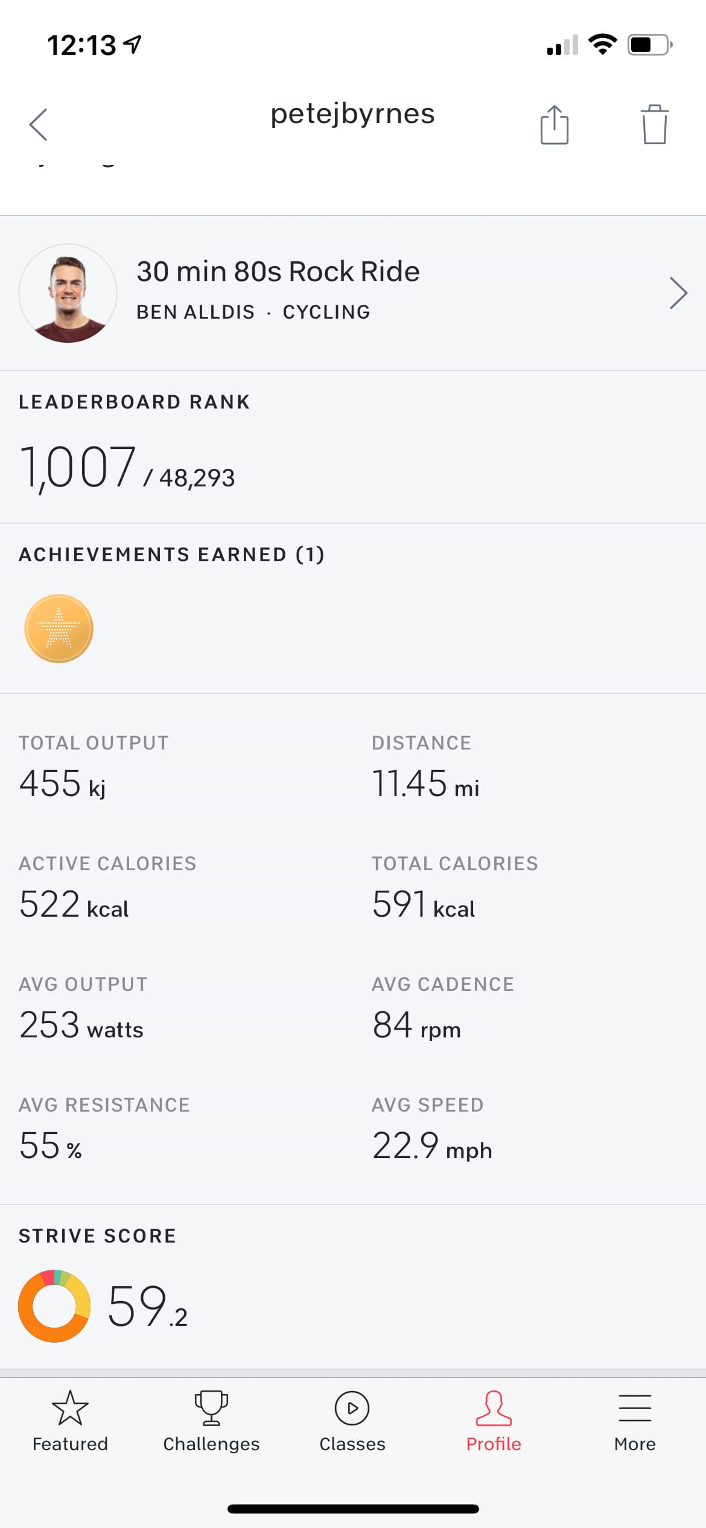This screenshot has height=1528, width=706.
Task: Tap the petejbyrnes username title
Action: 352,114
